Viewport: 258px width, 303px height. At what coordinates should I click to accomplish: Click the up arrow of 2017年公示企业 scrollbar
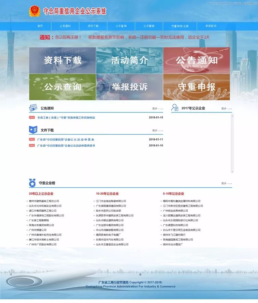232,116
